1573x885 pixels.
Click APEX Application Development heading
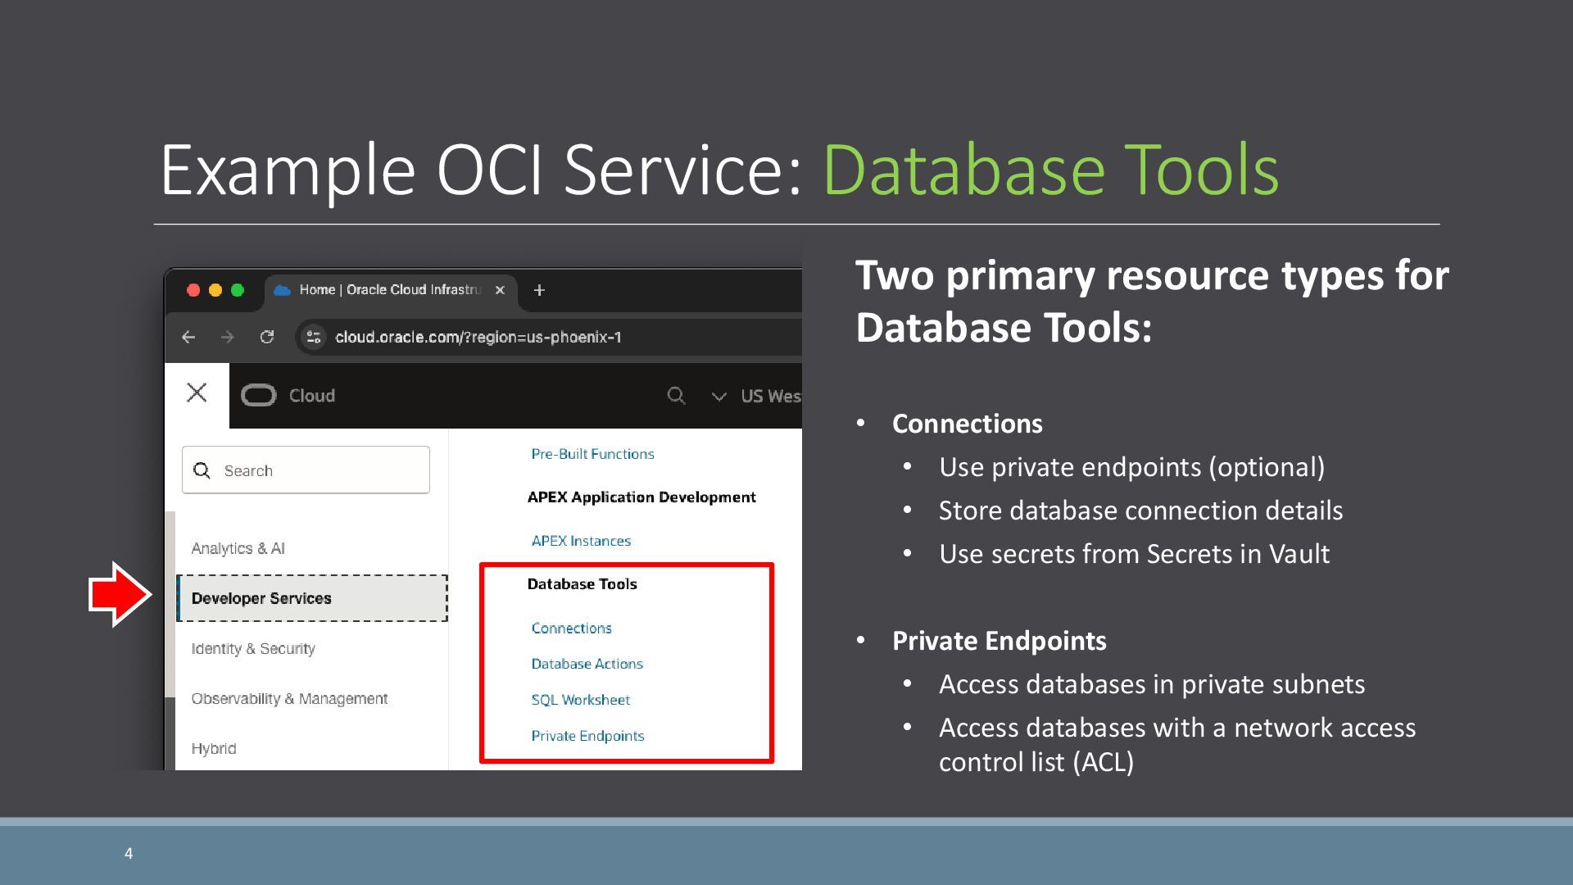click(641, 497)
